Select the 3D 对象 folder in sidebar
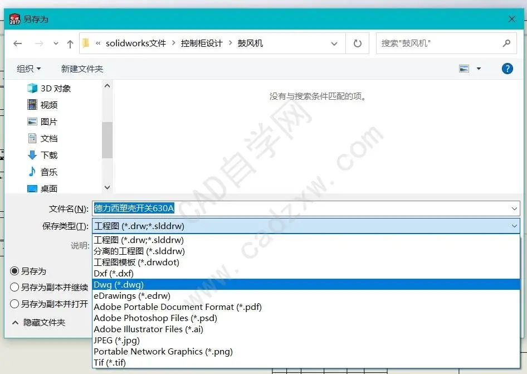 pyautogui.click(x=51, y=88)
